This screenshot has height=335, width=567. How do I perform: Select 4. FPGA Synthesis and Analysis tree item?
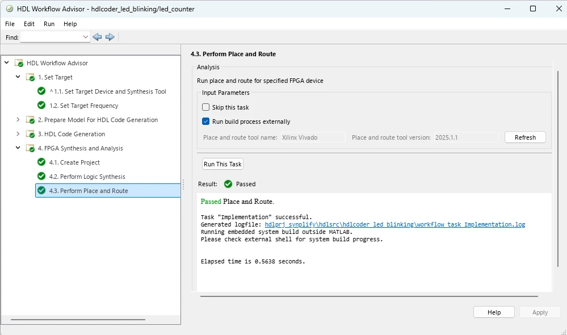(80, 148)
